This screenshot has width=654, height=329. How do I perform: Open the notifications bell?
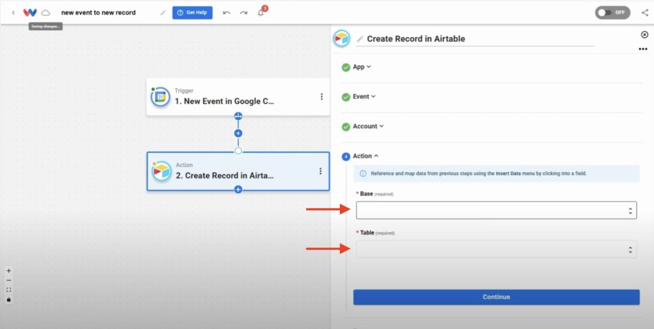(261, 13)
